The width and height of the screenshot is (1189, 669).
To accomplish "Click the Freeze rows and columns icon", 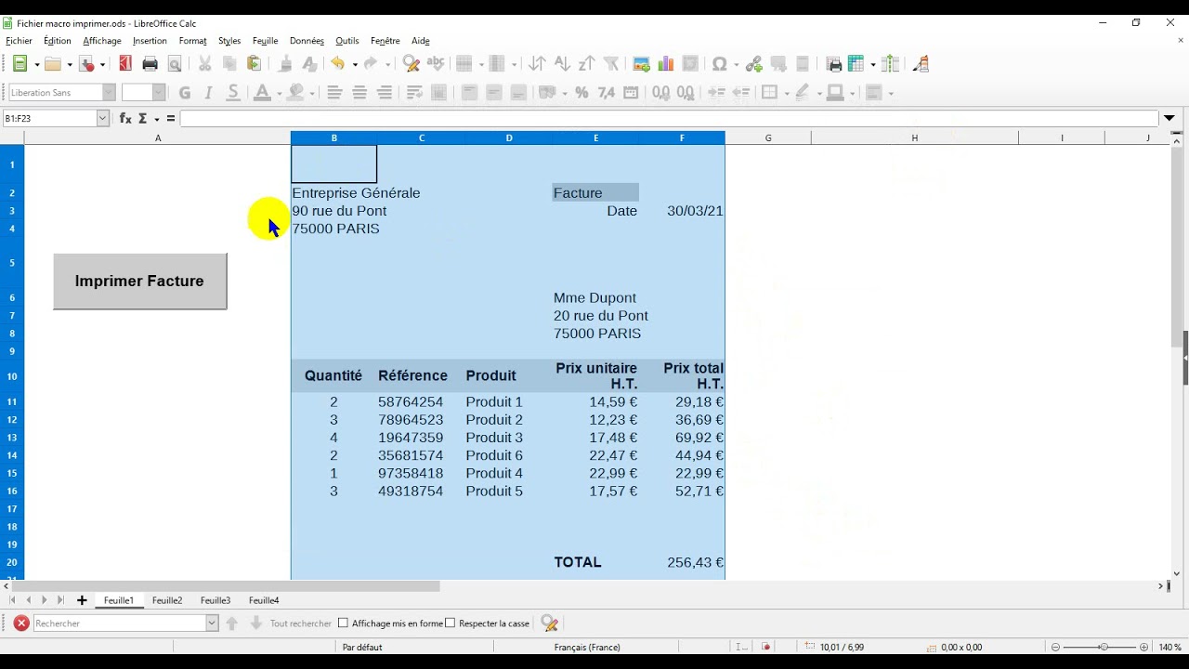I will pos(856,64).
